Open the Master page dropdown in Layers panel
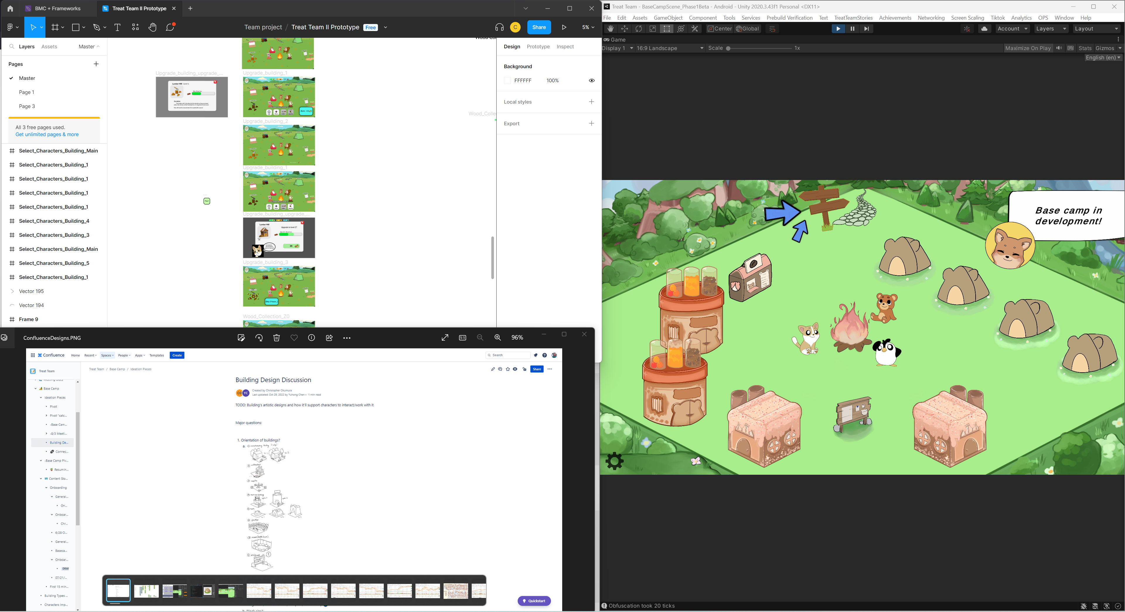This screenshot has width=1125, height=612. pos(89,47)
